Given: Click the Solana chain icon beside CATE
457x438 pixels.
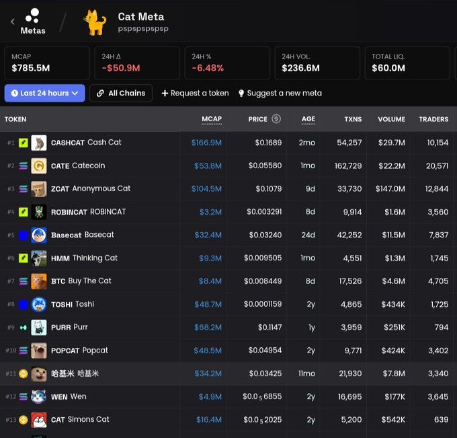Looking at the screenshot, I should [24, 166].
